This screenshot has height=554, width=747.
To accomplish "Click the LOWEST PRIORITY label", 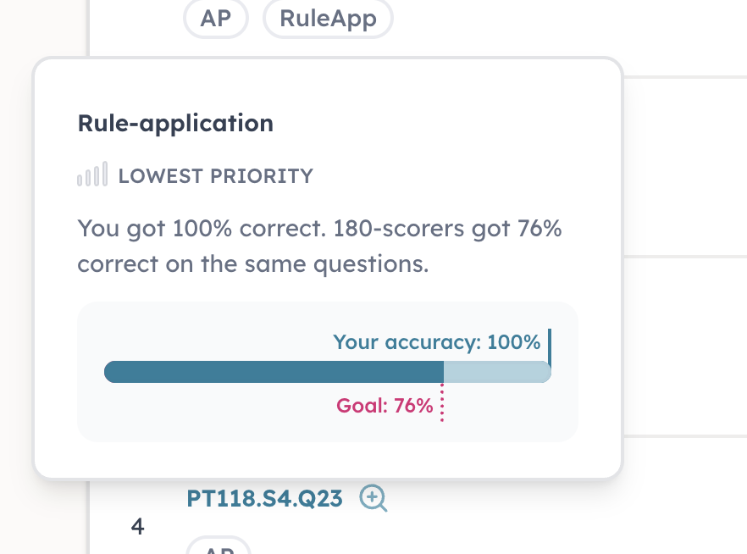I will tap(216, 176).
